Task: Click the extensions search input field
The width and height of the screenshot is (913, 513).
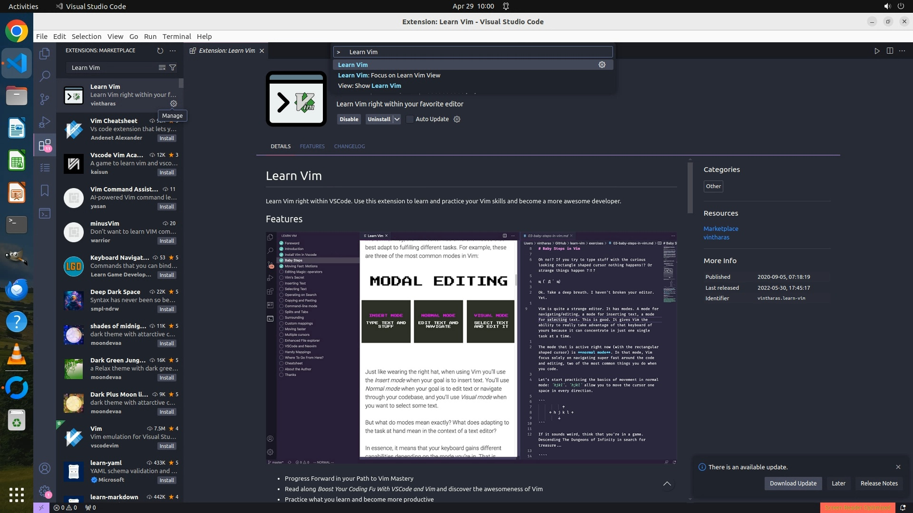Action: click(112, 67)
